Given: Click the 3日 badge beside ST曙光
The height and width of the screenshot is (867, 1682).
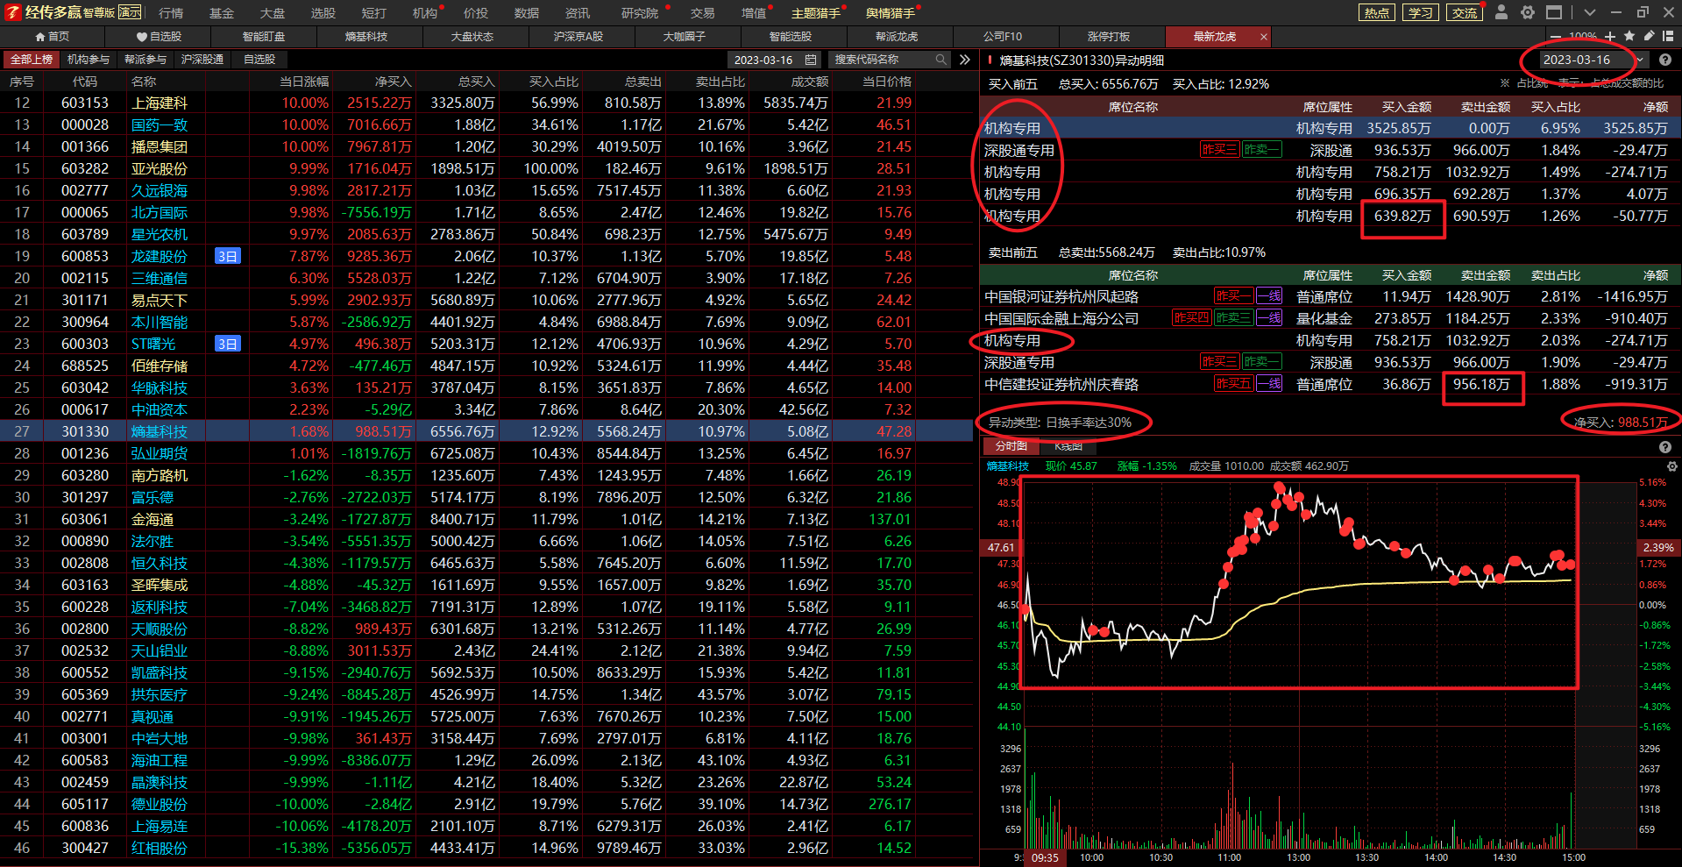Looking at the screenshot, I should pyautogui.click(x=227, y=344).
